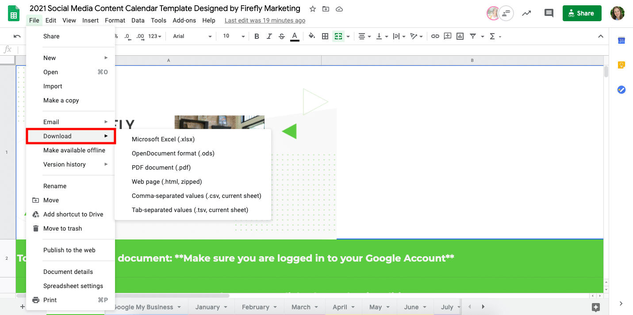Click the spreadsheet title text
The width and height of the screenshot is (633, 315).
165,8
